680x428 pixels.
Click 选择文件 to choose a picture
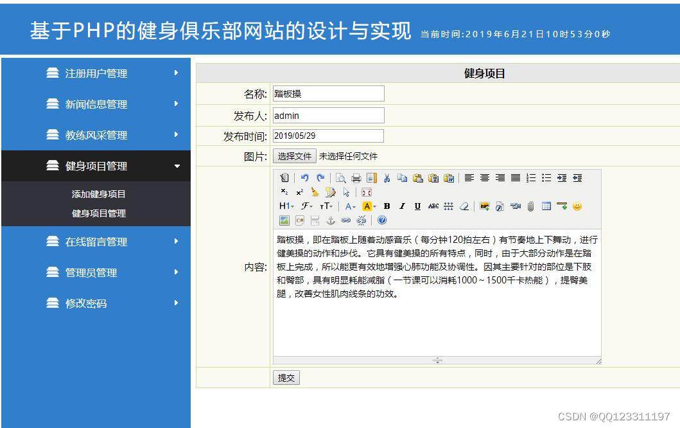tap(295, 156)
